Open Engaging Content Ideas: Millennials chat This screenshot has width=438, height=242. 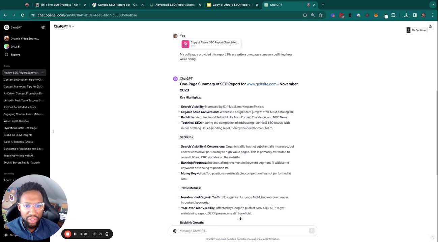(x=24, y=114)
